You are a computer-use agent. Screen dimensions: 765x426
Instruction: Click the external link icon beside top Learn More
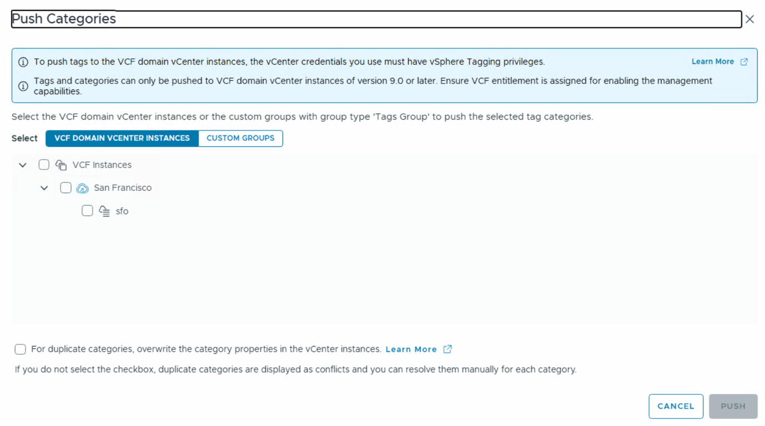(x=744, y=62)
